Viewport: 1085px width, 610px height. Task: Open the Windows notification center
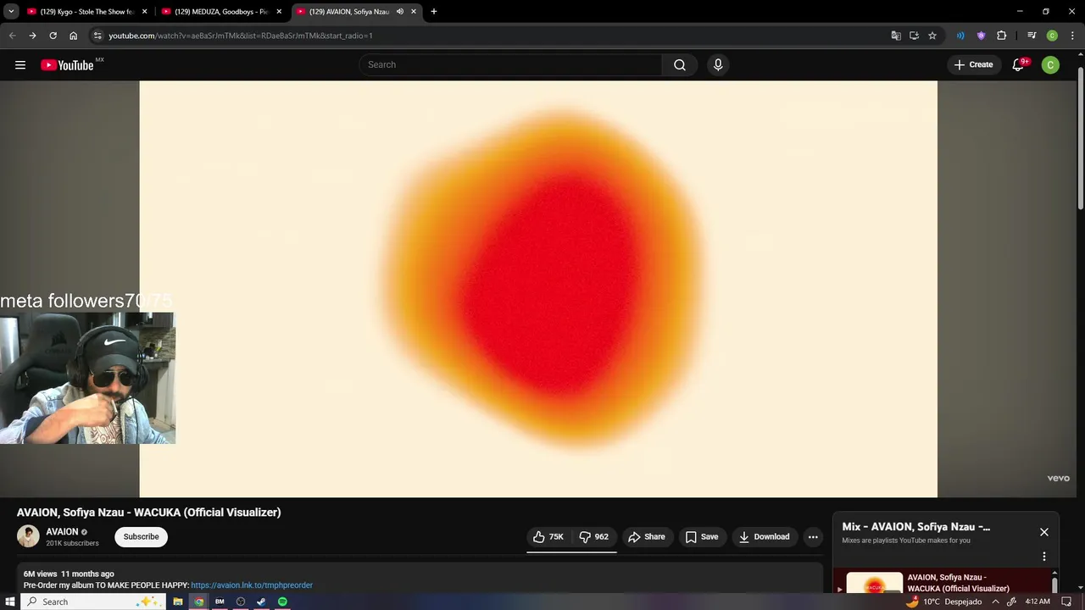[x=1066, y=602]
